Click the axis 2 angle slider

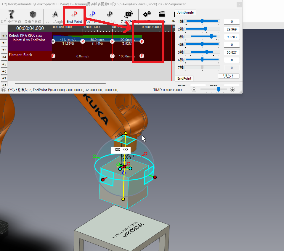click(202, 29)
